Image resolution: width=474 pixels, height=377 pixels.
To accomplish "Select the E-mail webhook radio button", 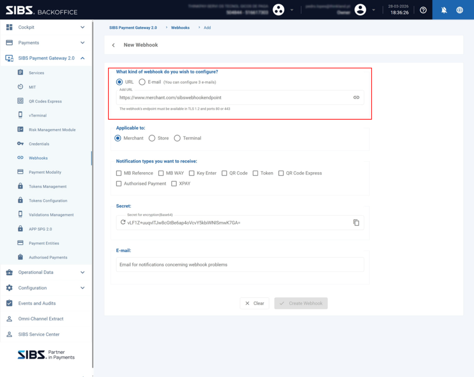I will click(142, 82).
